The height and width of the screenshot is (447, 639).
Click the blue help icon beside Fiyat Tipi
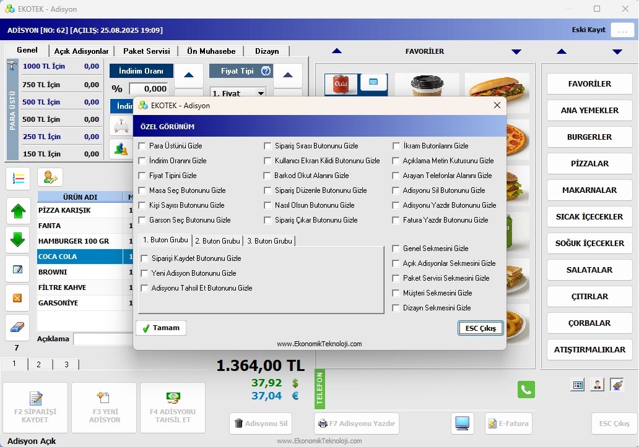266,70
